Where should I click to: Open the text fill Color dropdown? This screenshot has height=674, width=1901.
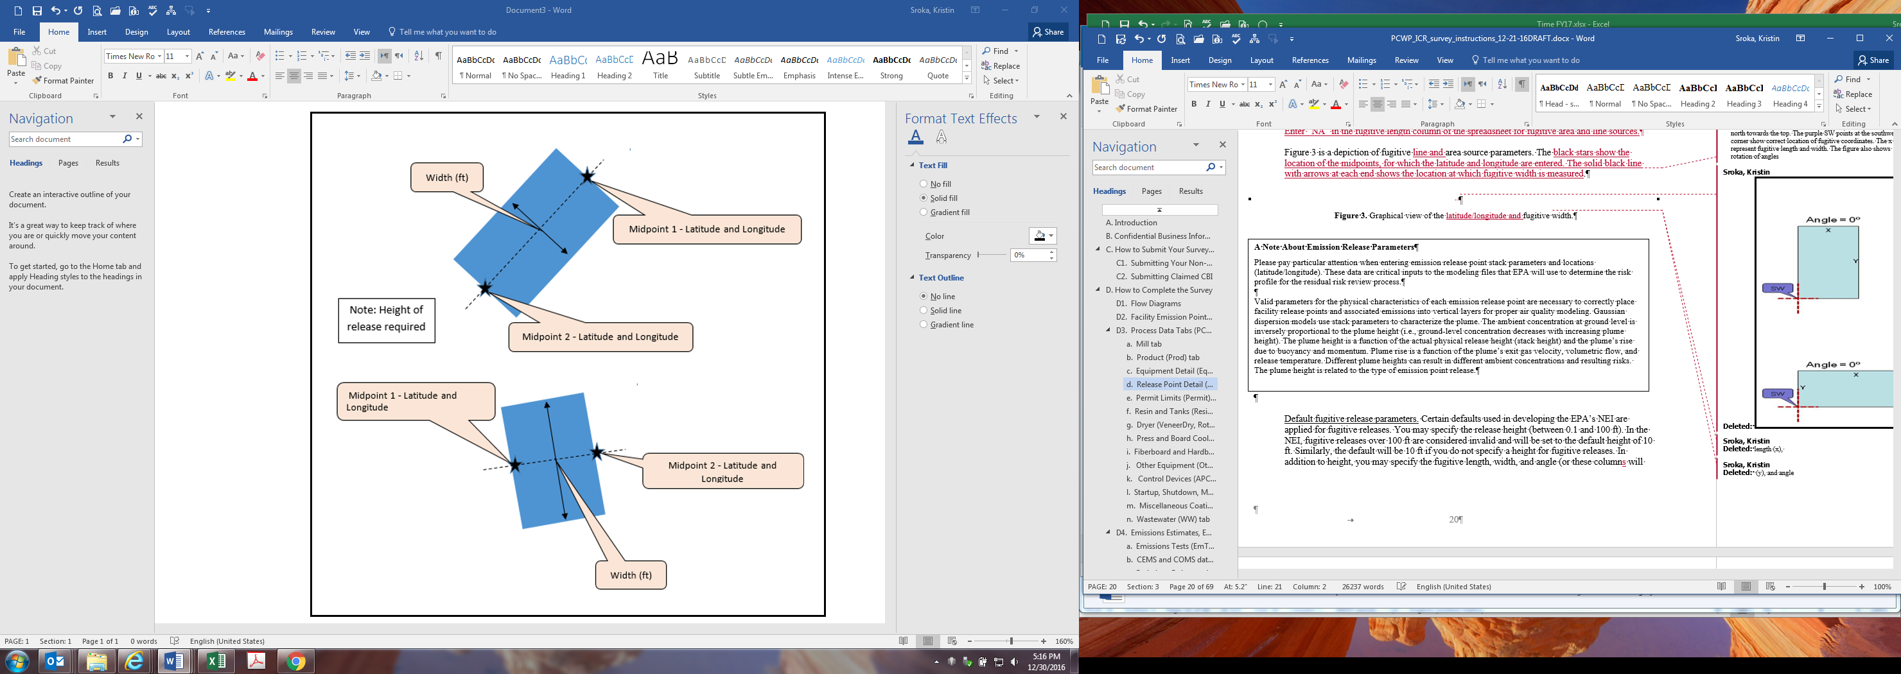point(1051,236)
